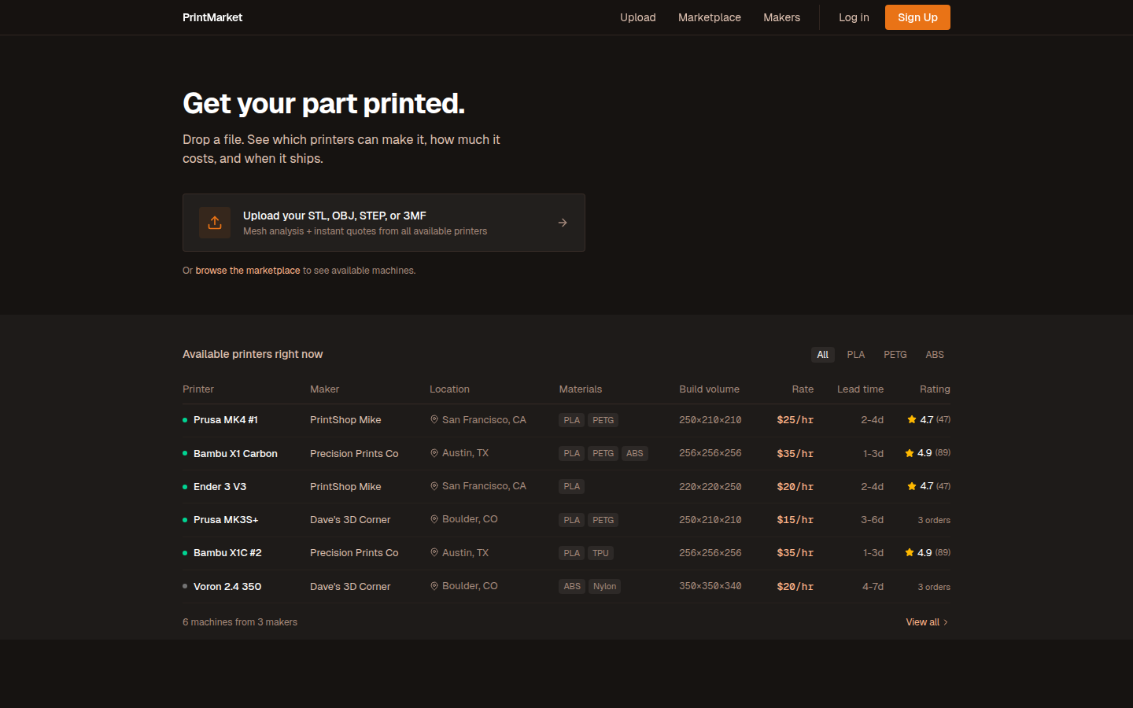The height and width of the screenshot is (708, 1133).
Task: Select the All filter pill
Action: point(823,354)
